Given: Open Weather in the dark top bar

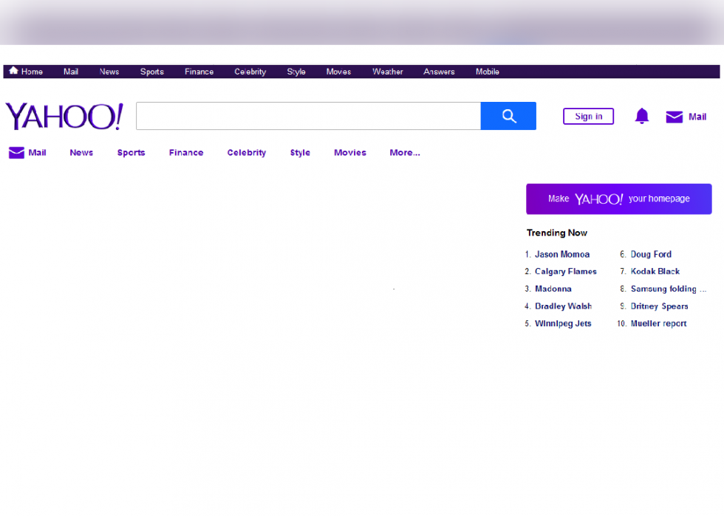Looking at the screenshot, I should 387,72.
